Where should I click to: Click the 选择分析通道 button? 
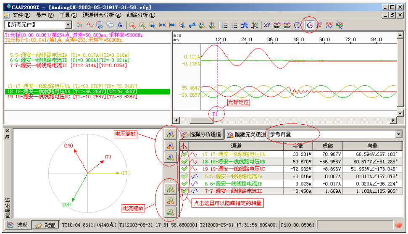201,135
